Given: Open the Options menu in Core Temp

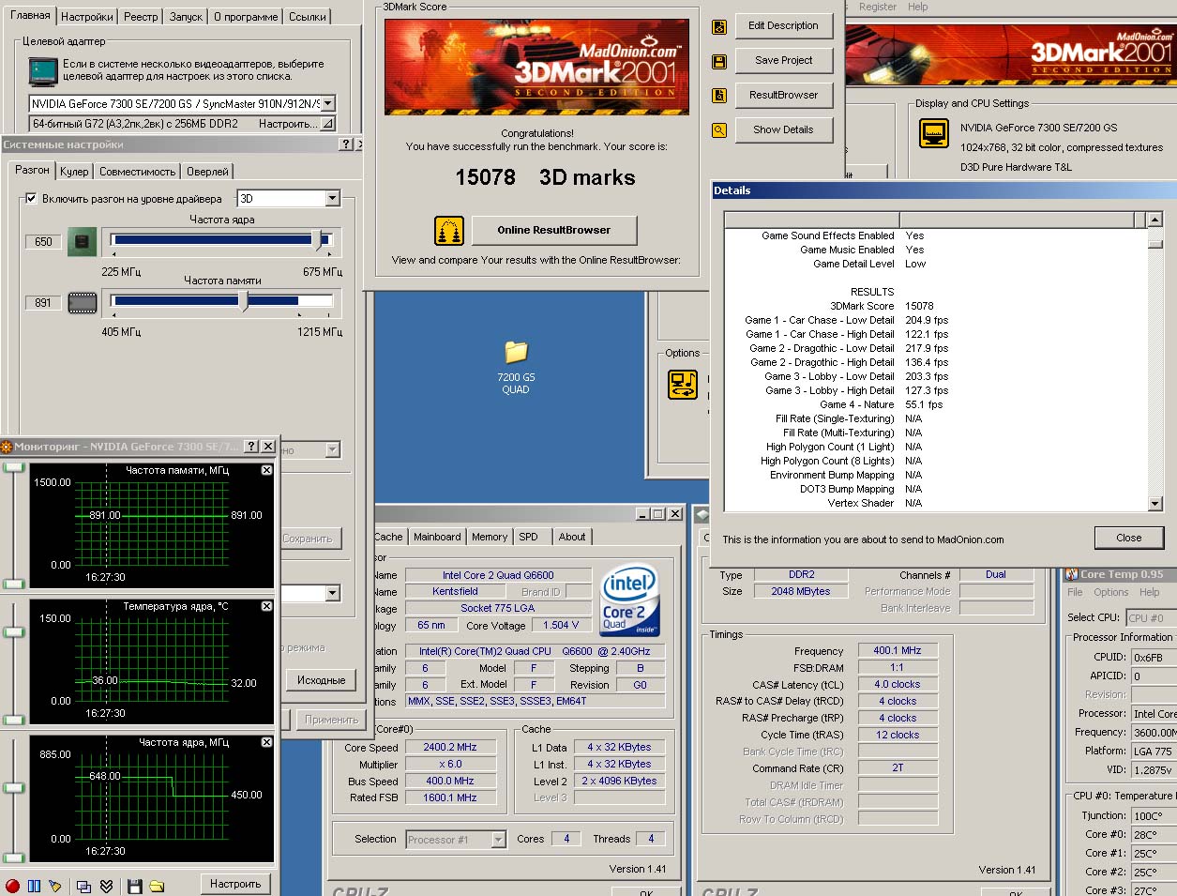Looking at the screenshot, I should 1110,592.
